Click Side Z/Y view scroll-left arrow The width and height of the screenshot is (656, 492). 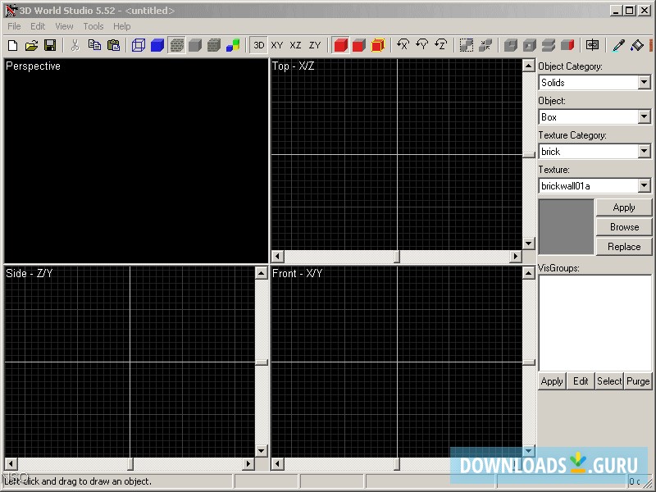point(11,463)
